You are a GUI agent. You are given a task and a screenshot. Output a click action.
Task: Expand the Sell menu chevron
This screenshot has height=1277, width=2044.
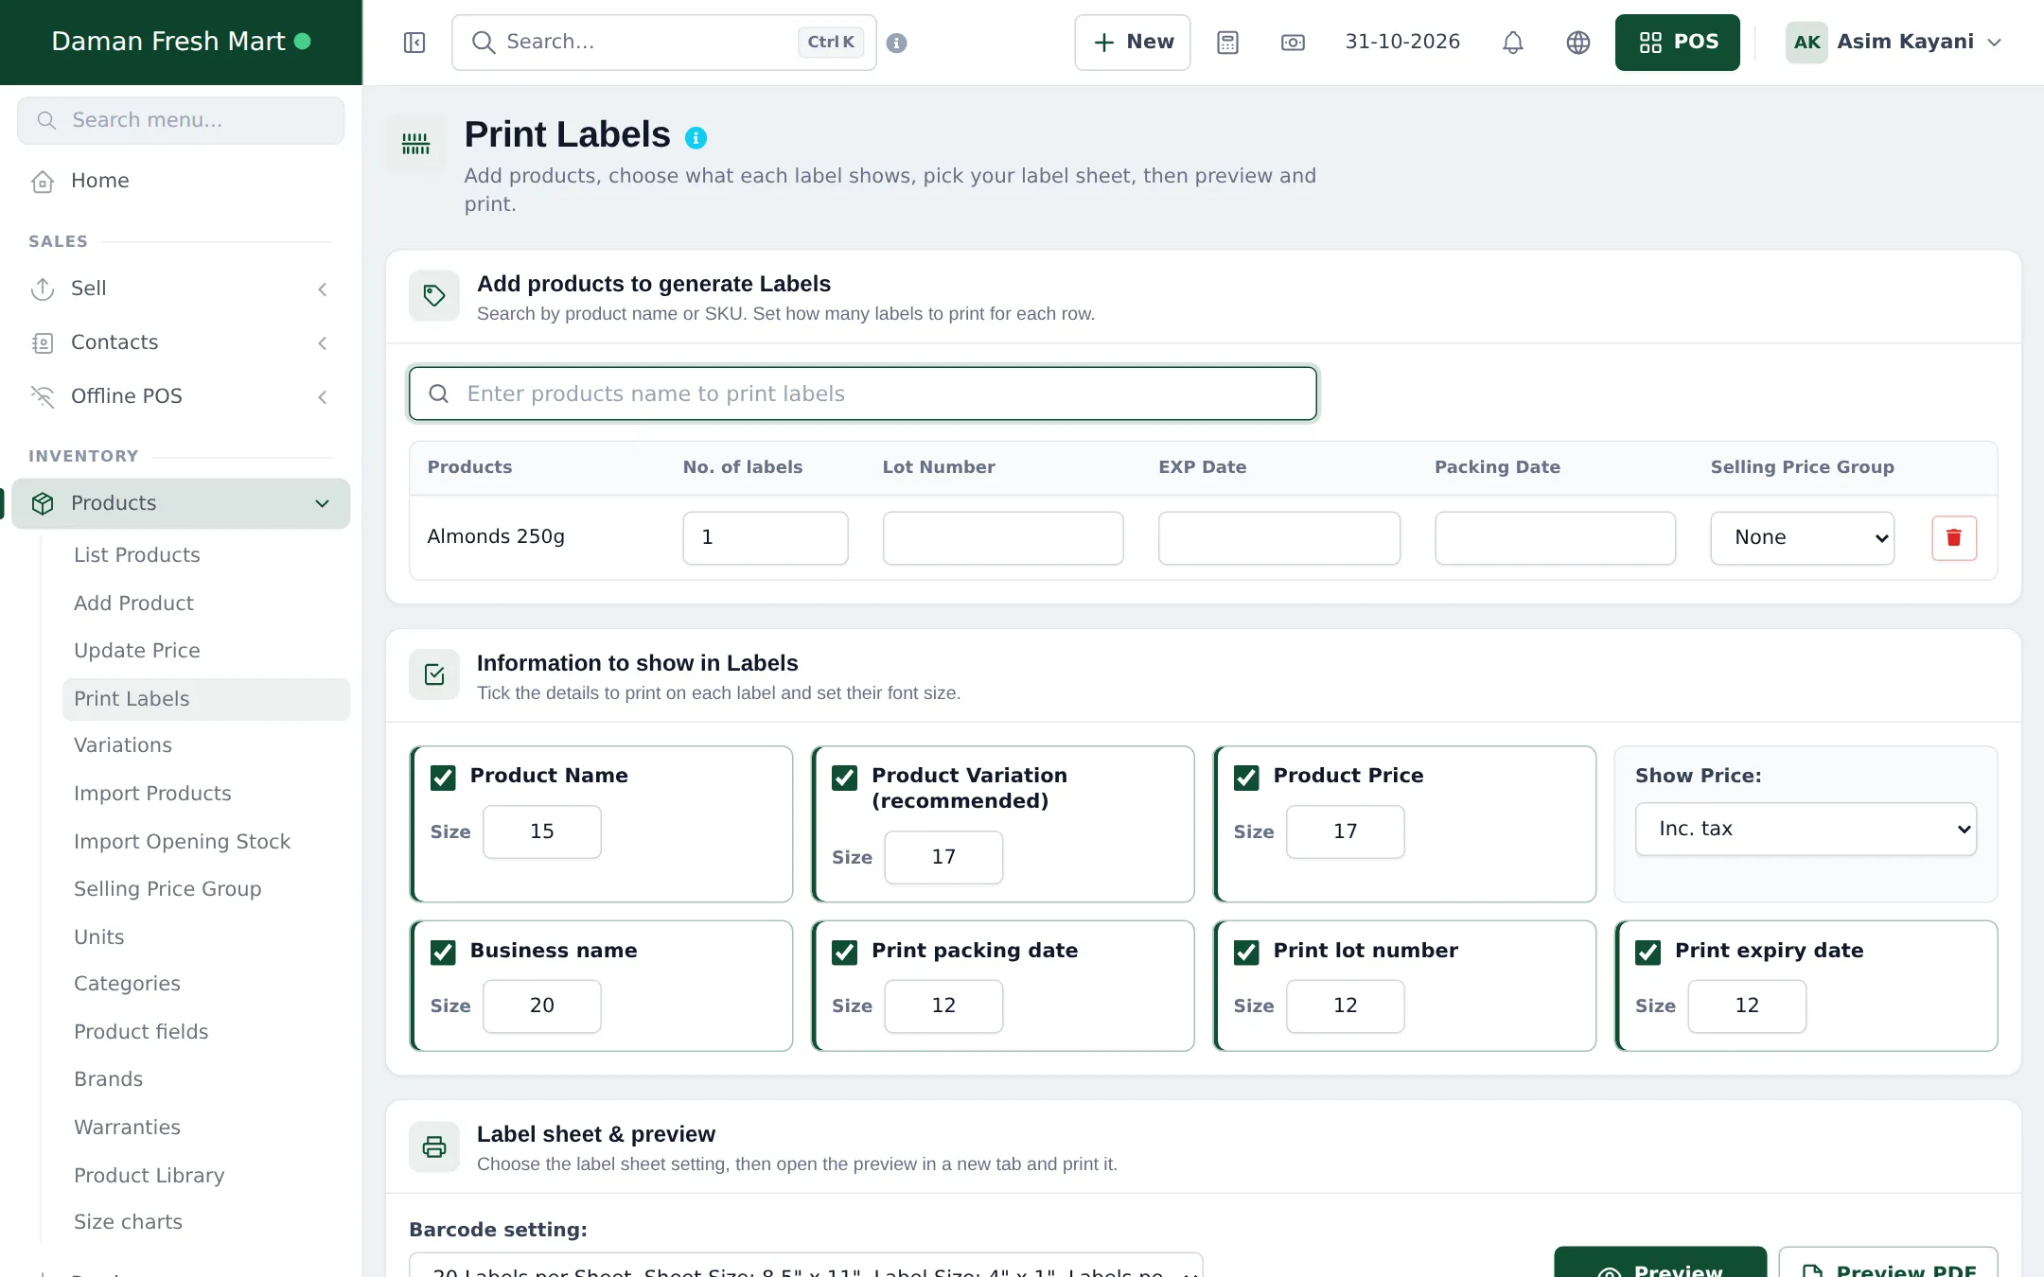[x=323, y=289]
